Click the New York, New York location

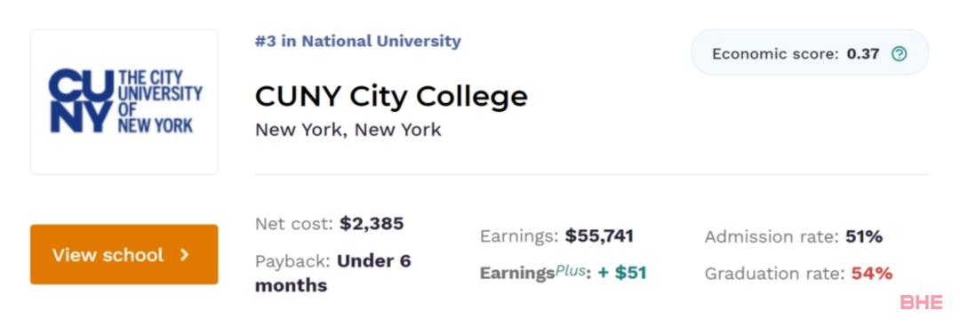pyautogui.click(x=348, y=130)
